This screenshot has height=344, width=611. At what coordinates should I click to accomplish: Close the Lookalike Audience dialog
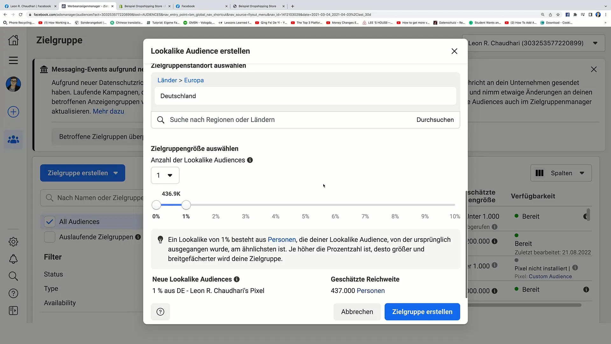(454, 51)
